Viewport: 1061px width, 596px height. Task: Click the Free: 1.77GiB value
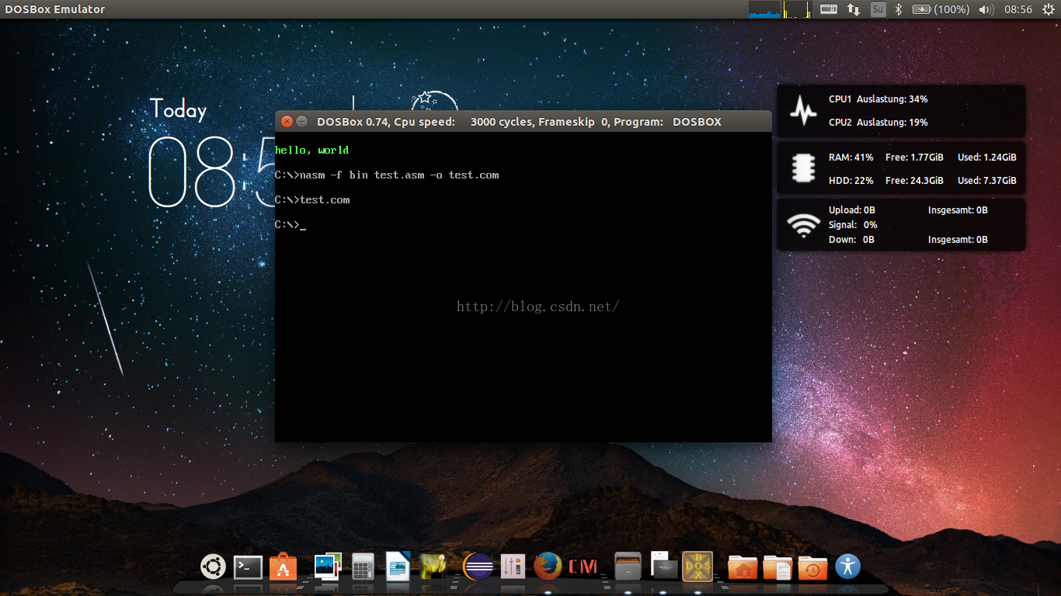point(914,157)
